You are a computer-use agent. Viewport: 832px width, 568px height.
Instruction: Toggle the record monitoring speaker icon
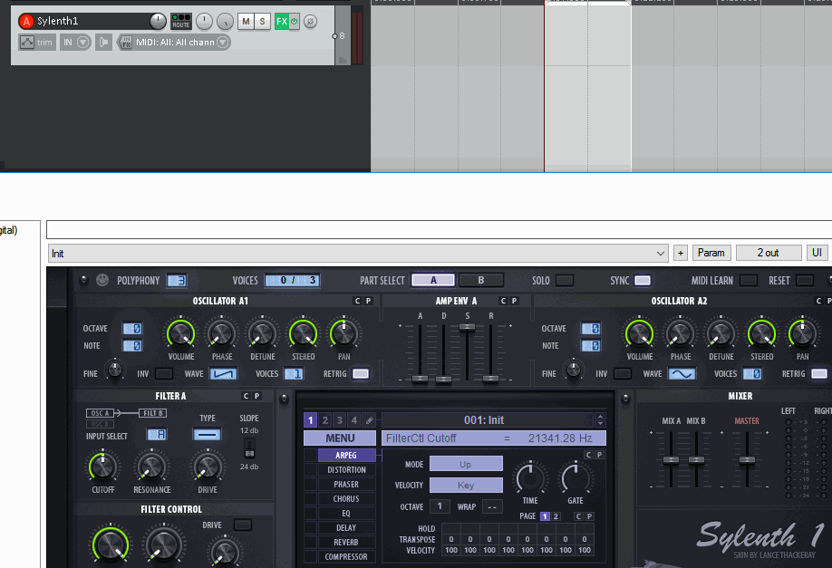tap(104, 43)
